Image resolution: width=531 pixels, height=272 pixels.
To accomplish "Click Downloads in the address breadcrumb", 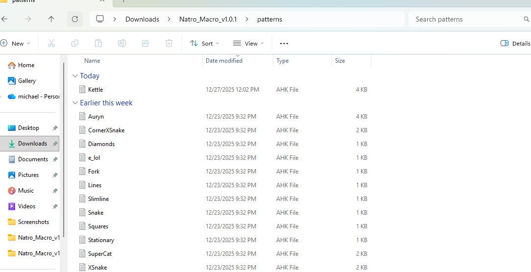I will point(142,19).
